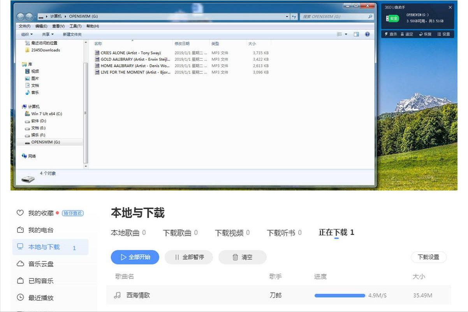Click the Explorer help question mark icon
468x312 pixels.
368,34
